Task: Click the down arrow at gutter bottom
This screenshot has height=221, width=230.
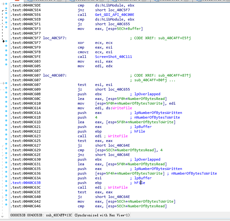Action: (x=2, y=217)
